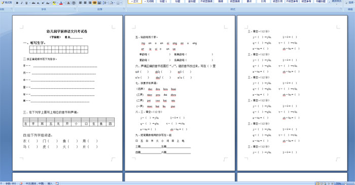Image resolution: width=355 pixels, height=185 pixels.
Task: Click the 幼儿园学前班语文月考试卷 title text
Action: tap(67, 31)
